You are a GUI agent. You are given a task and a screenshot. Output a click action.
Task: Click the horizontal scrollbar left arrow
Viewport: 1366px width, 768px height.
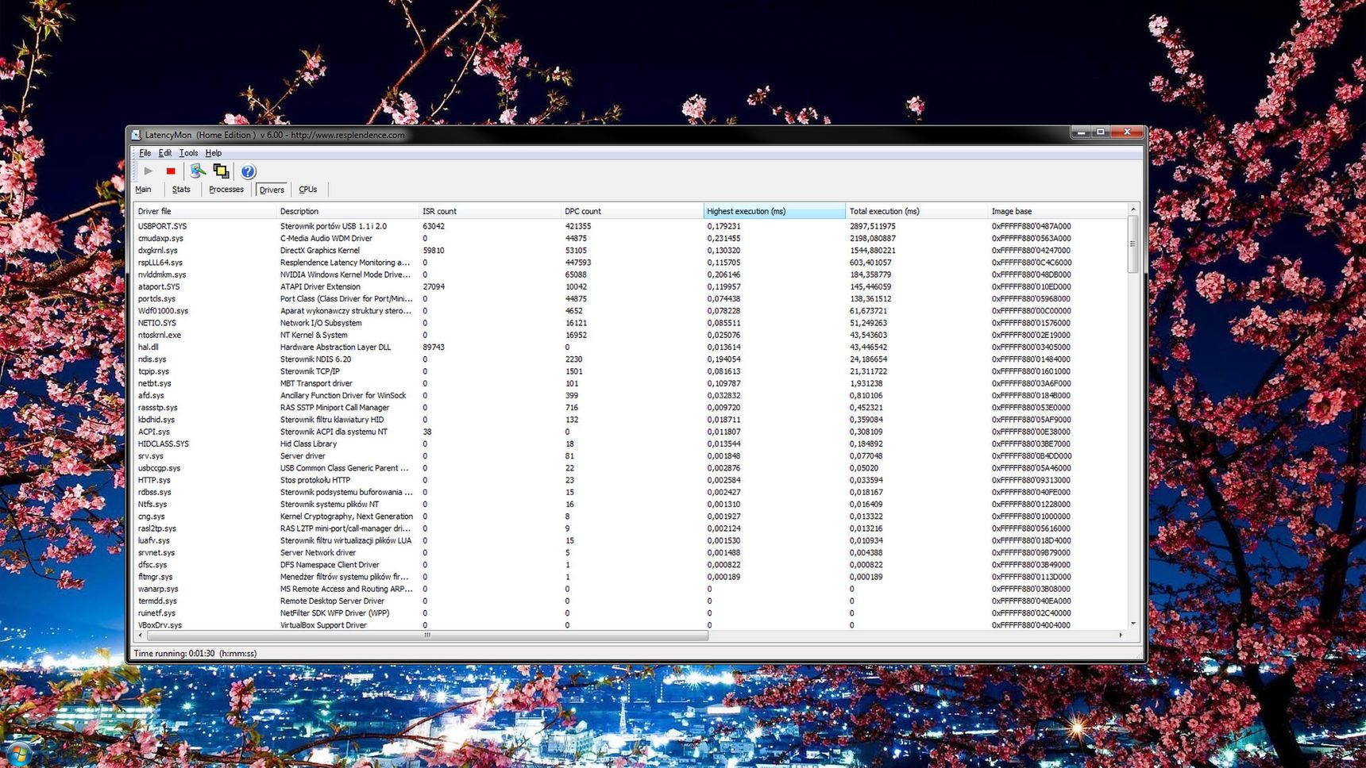[141, 636]
